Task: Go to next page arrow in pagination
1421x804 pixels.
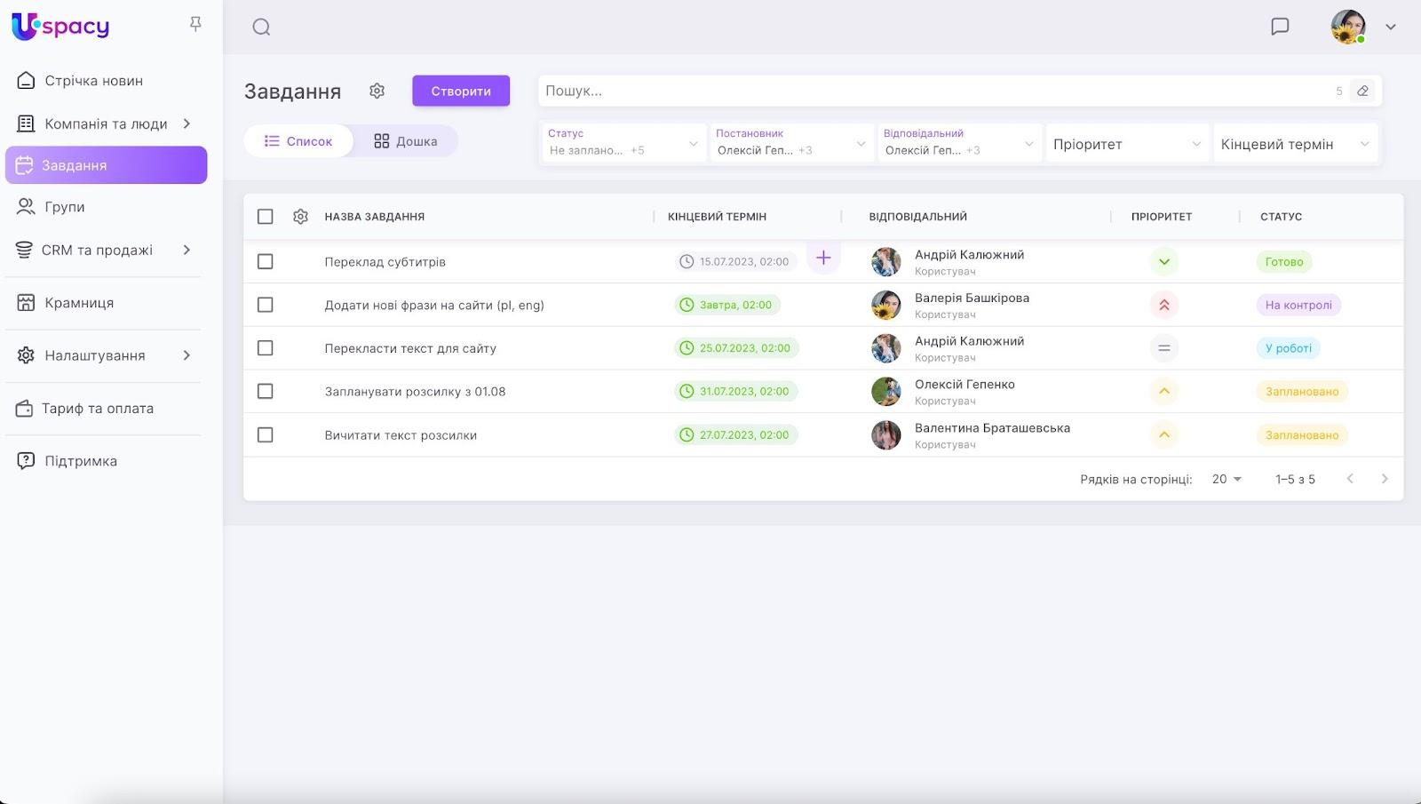Action: coord(1384,479)
